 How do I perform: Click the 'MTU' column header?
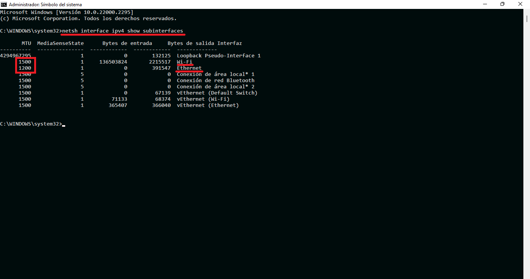[26, 43]
